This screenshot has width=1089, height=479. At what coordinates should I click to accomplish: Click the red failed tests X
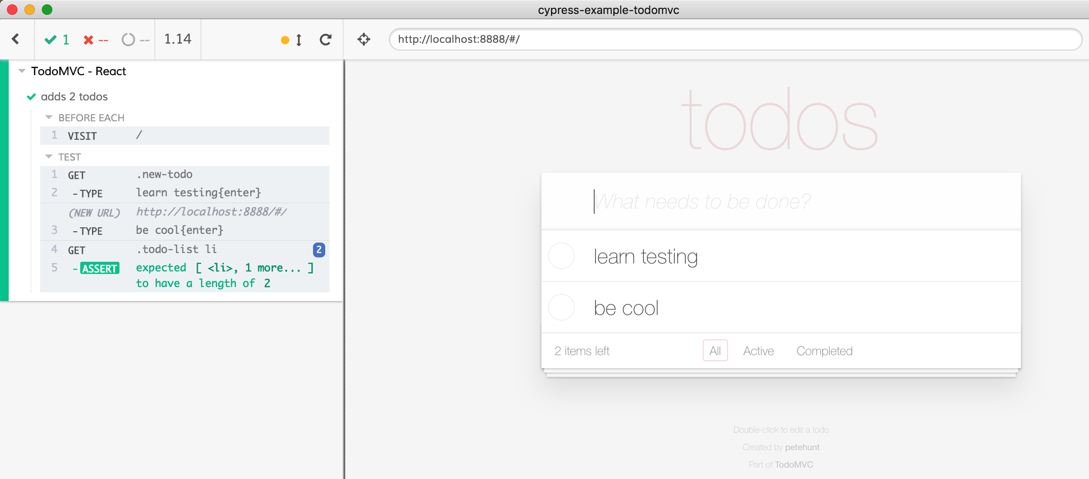pos(88,40)
